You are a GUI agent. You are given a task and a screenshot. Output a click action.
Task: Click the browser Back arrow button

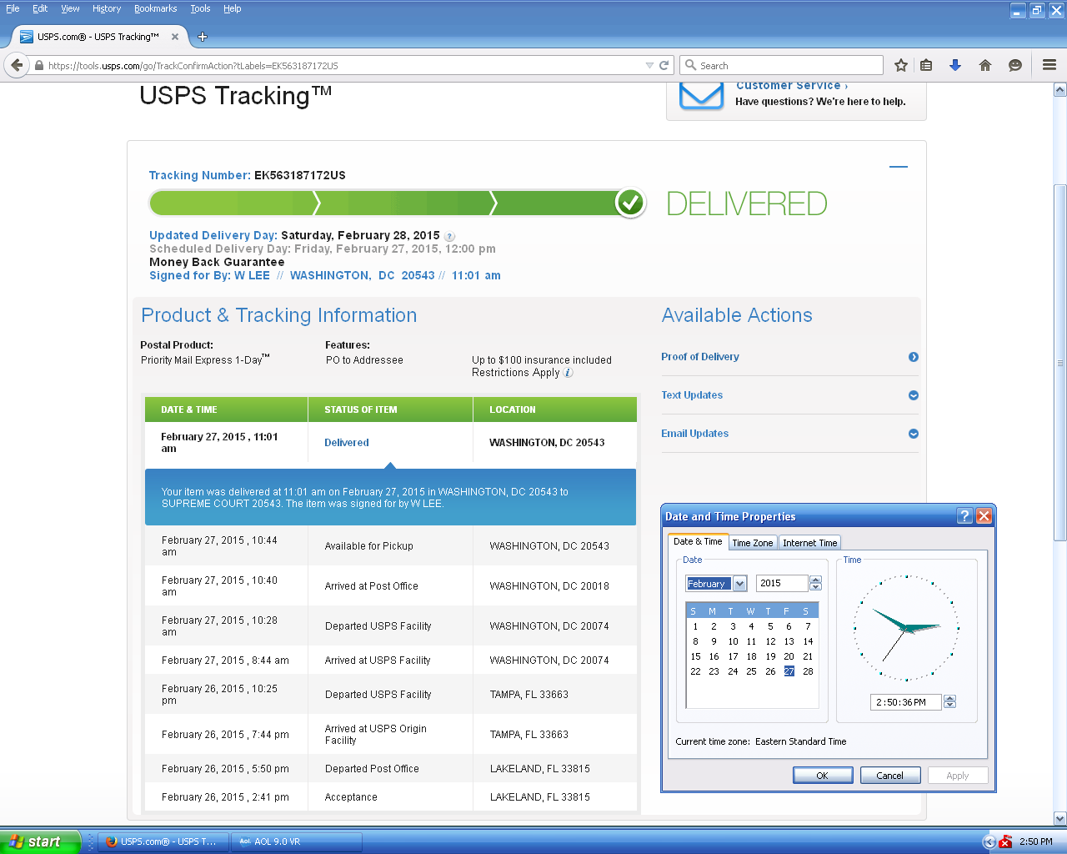click(17, 65)
